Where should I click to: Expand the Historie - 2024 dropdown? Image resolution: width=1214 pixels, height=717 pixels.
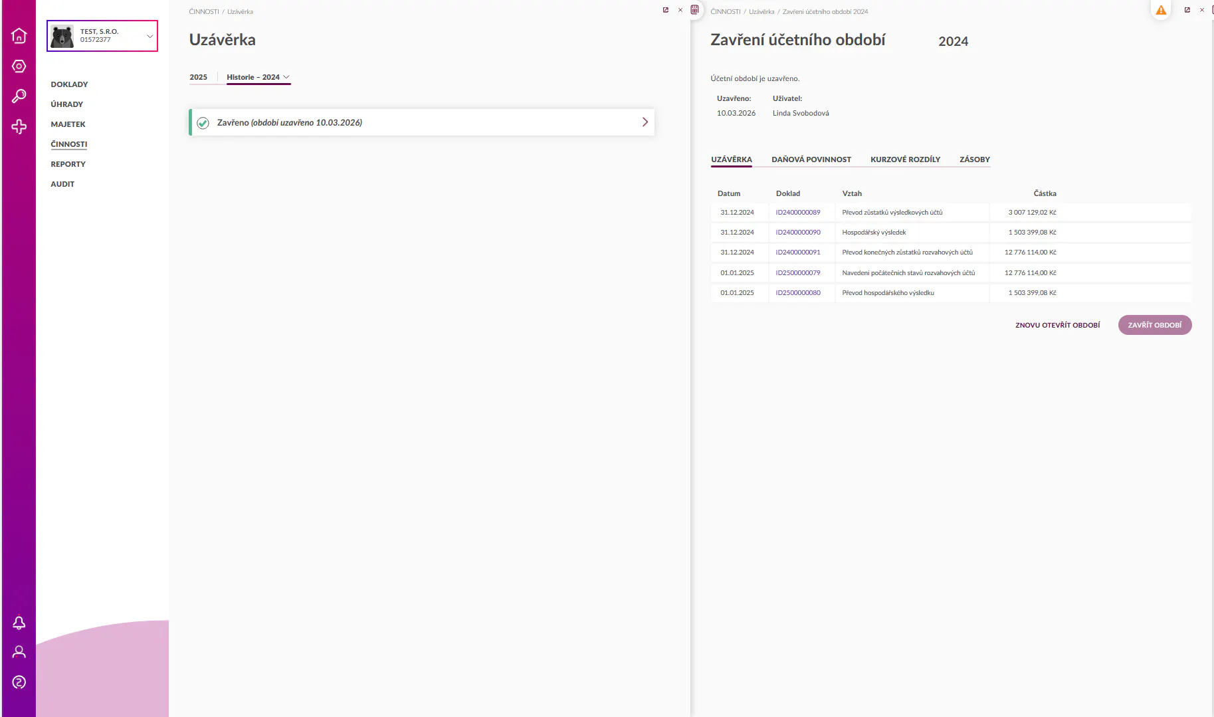coord(258,77)
